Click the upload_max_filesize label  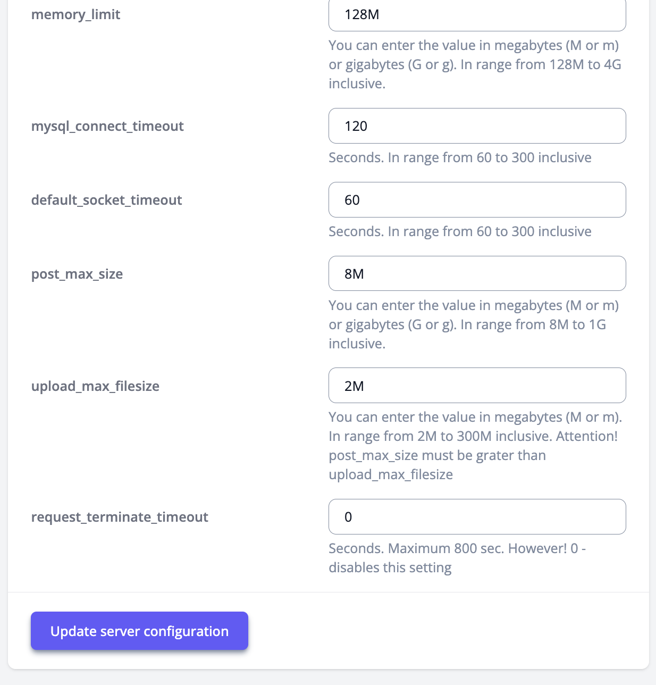point(95,387)
